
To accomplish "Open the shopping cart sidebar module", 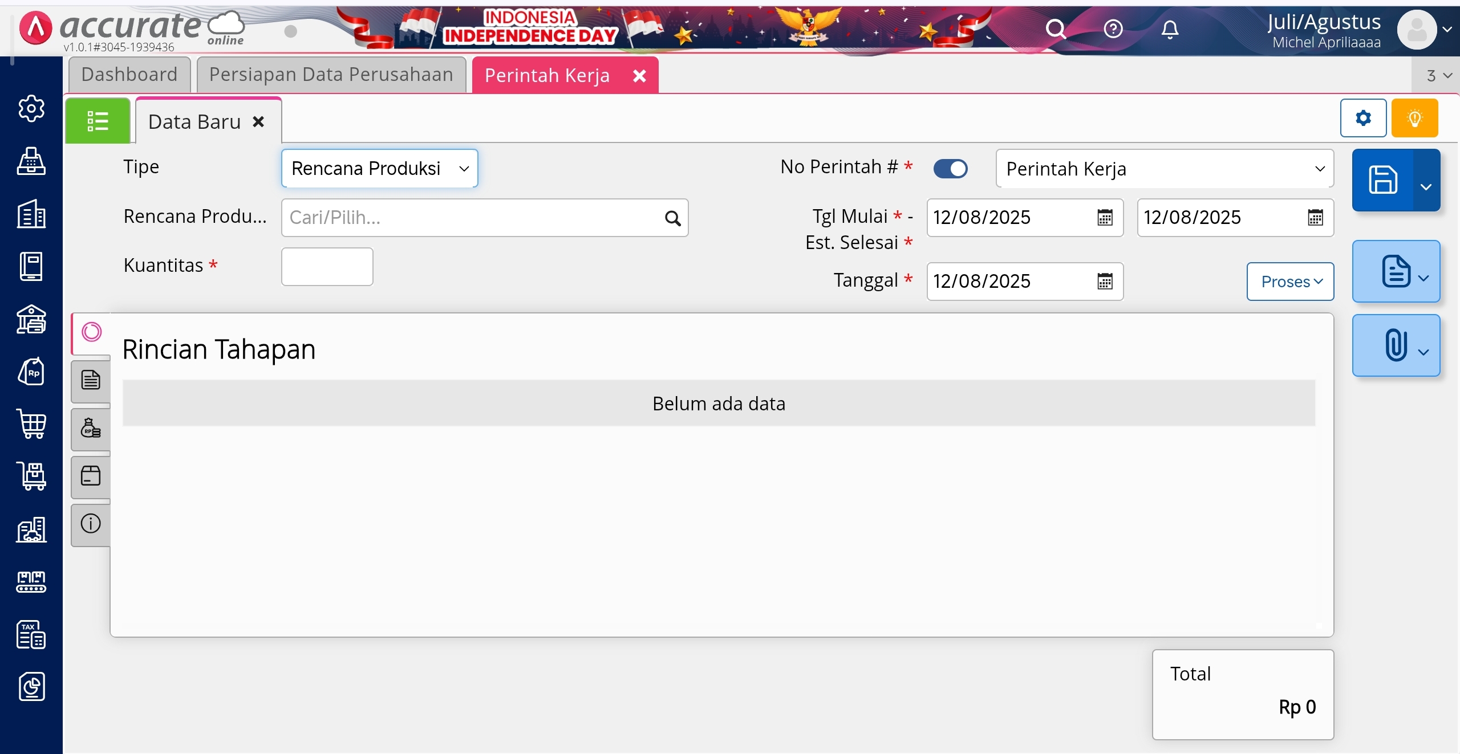I will point(31,423).
